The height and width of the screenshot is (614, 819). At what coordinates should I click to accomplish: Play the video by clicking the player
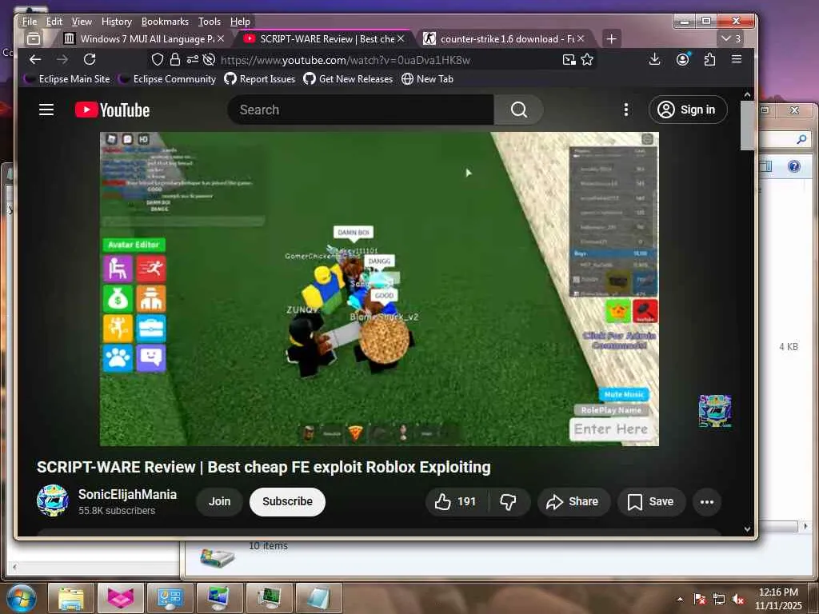[x=379, y=289]
